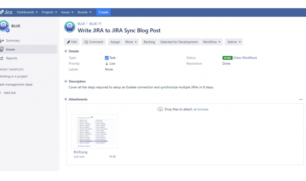Click the DONE status badge
306x181 pixels.
coord(227,58)
